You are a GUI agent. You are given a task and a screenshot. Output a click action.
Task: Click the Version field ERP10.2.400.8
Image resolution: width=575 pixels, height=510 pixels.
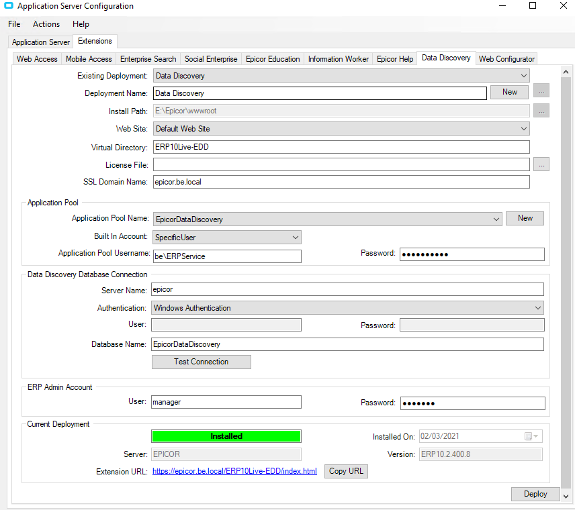481,454
